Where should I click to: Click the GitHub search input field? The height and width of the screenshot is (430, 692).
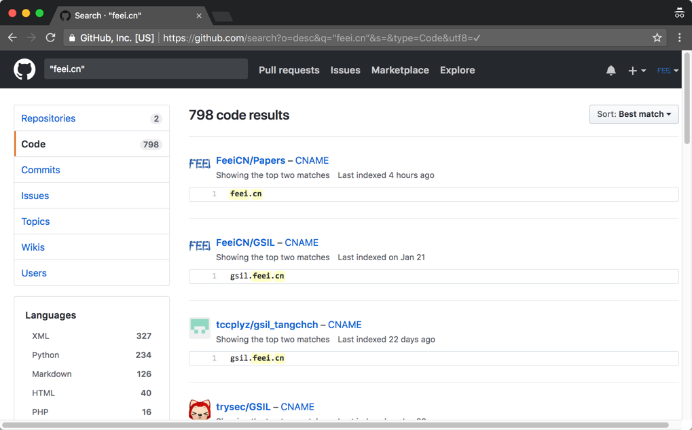[145, 69]
